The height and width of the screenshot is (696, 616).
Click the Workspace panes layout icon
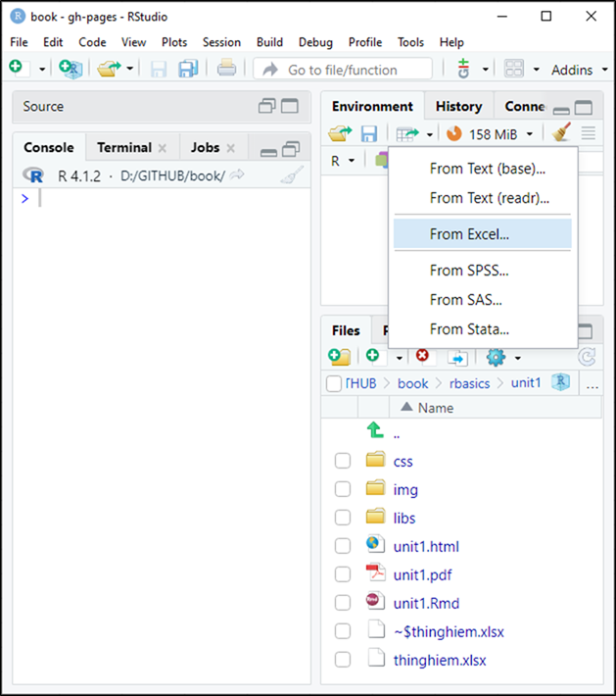coord(514,69)
